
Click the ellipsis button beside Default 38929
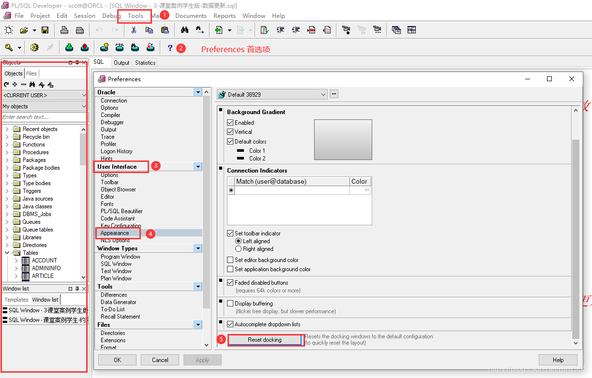[334, 94]
